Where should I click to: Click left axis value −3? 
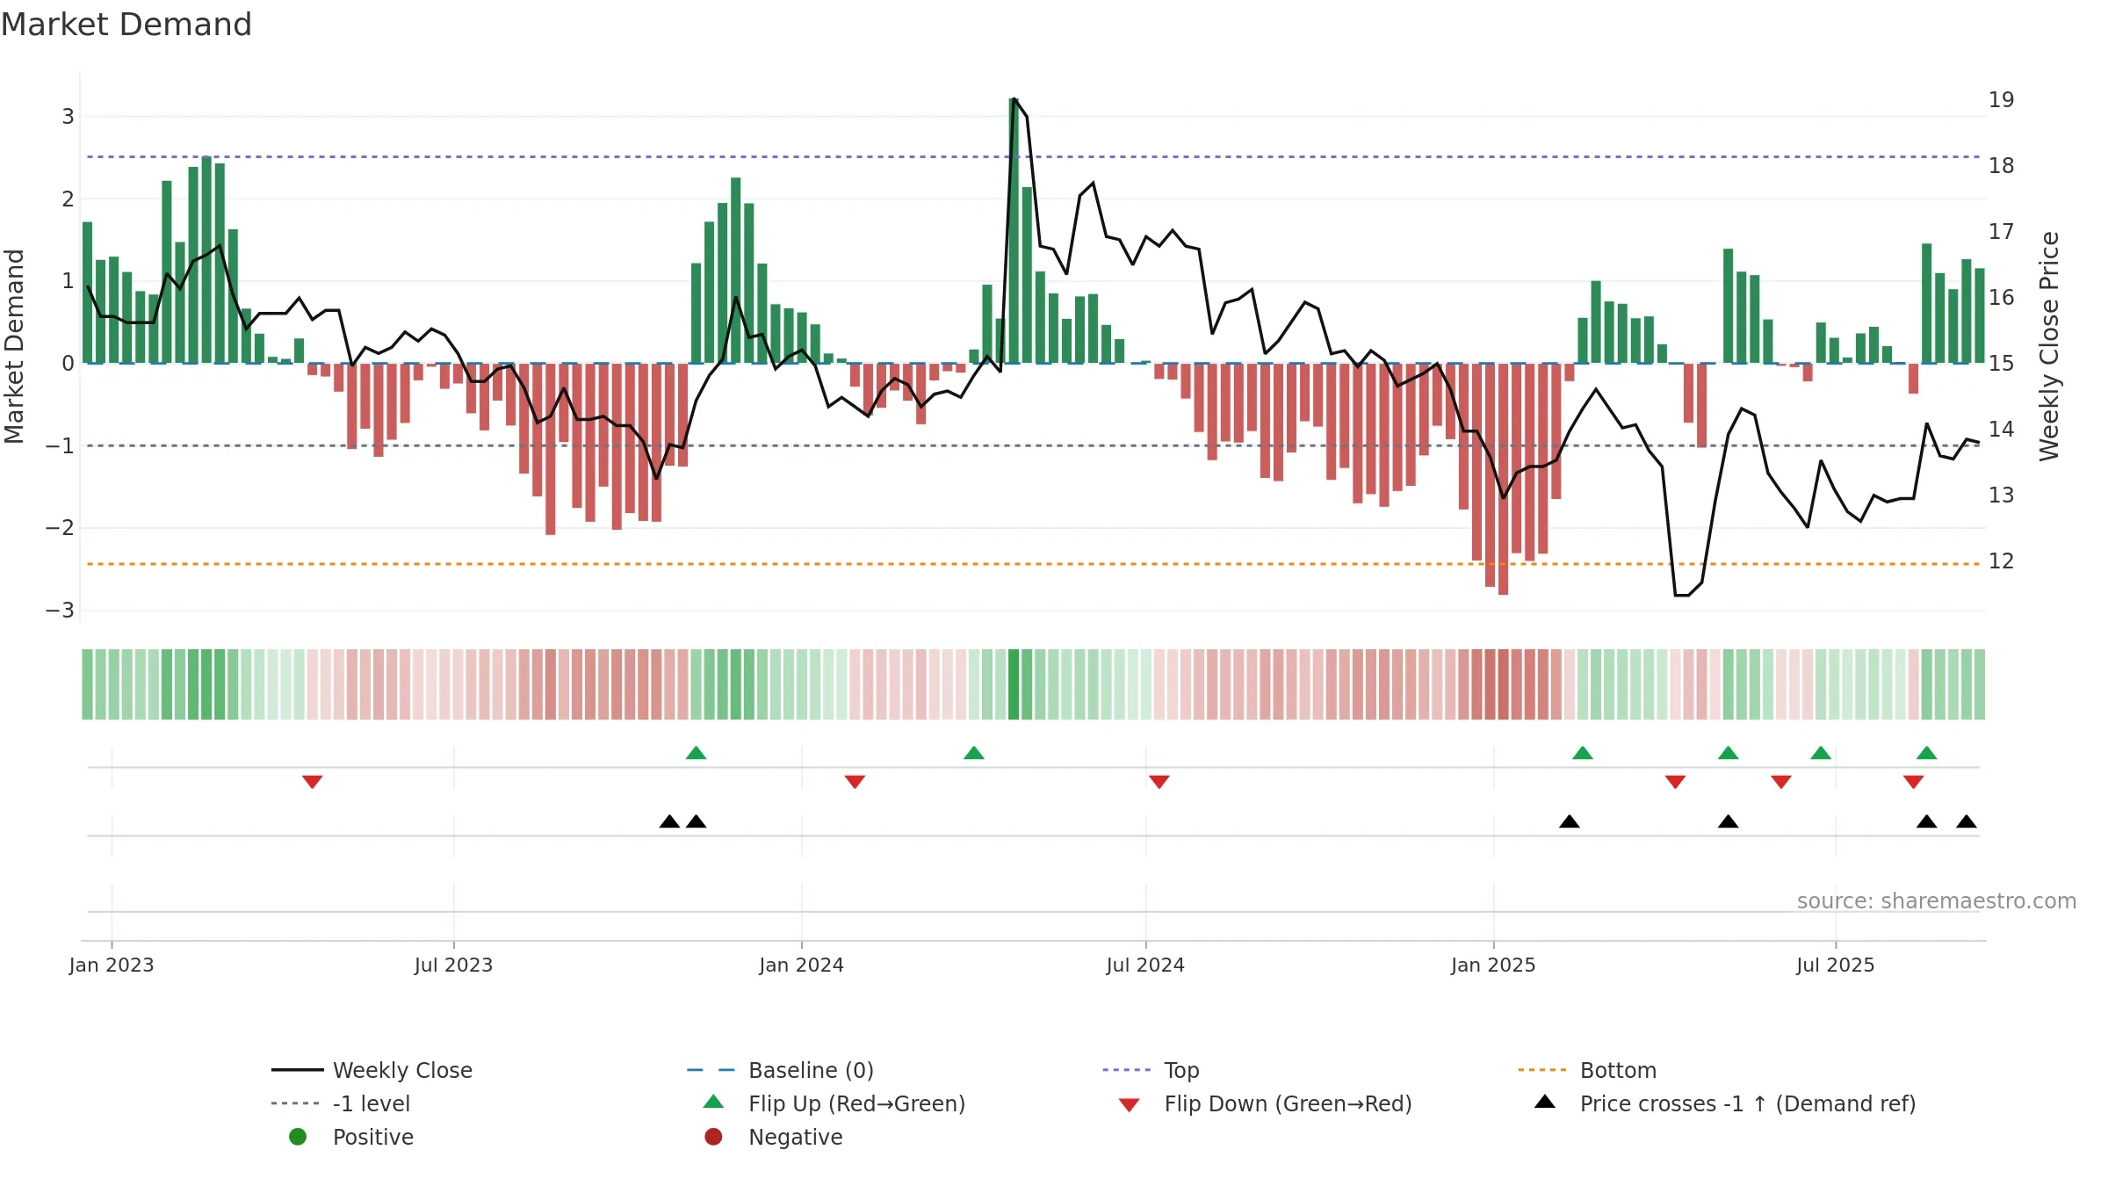tap(60, 610)
